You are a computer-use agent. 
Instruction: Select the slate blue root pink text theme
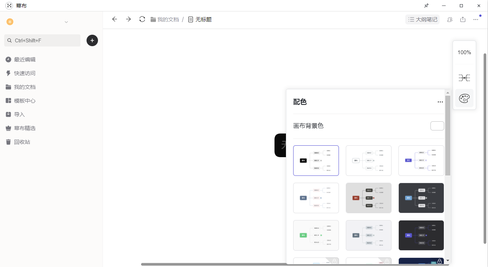pyautogui.click(x=316, y=198)
